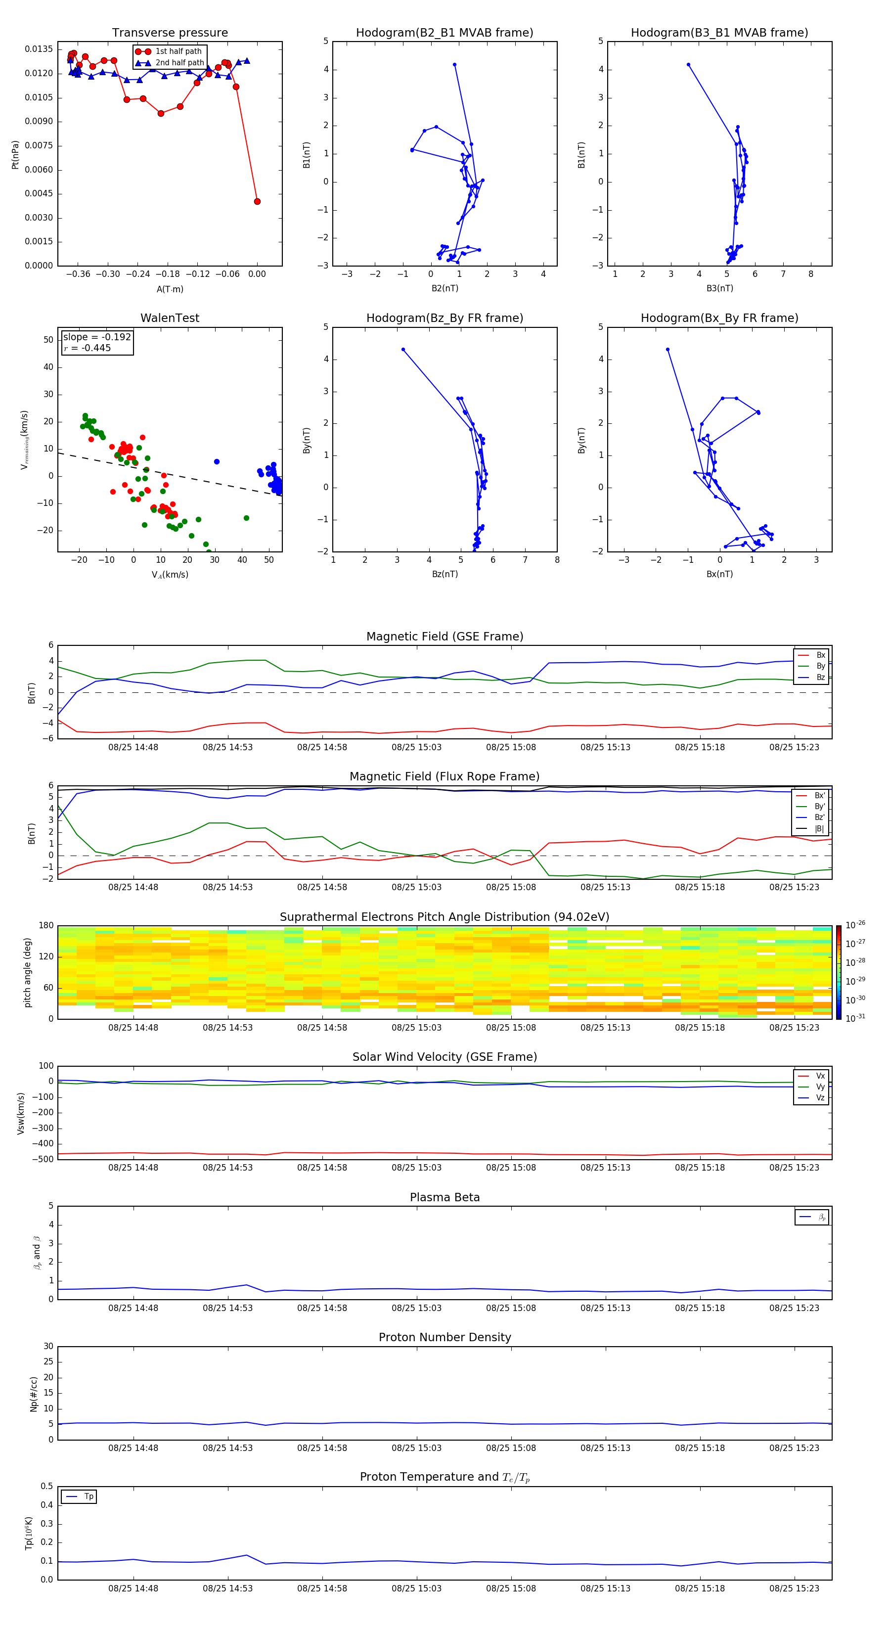This screenshot has height=1632, width=890.
Task: Click the 'Suprathermal Electrons Pitch Angle Distribution' title
Action: pos(445,917)
